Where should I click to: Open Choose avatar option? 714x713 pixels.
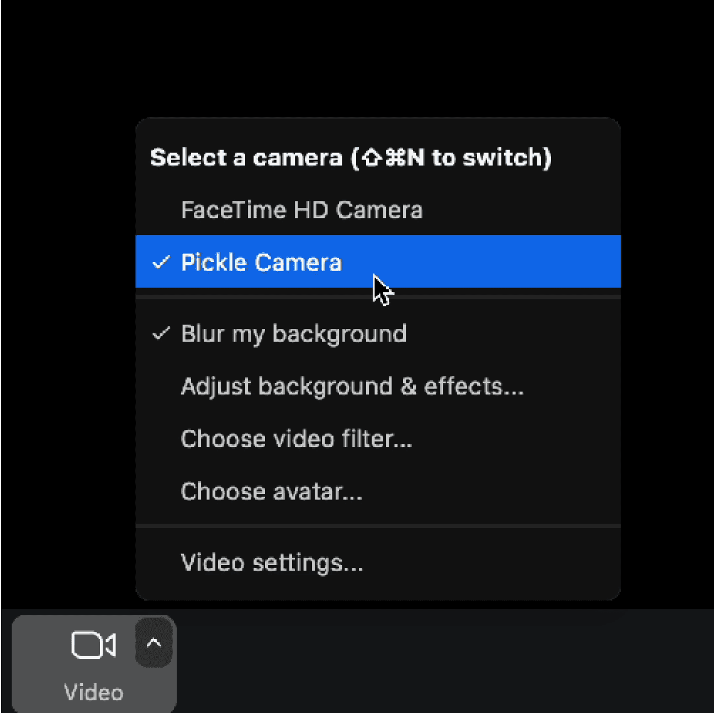(378, 491)
